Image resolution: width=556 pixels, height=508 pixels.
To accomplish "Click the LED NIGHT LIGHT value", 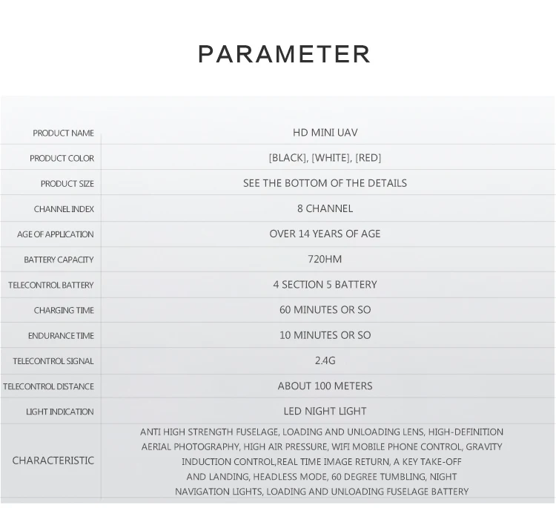I will point(325,411).
